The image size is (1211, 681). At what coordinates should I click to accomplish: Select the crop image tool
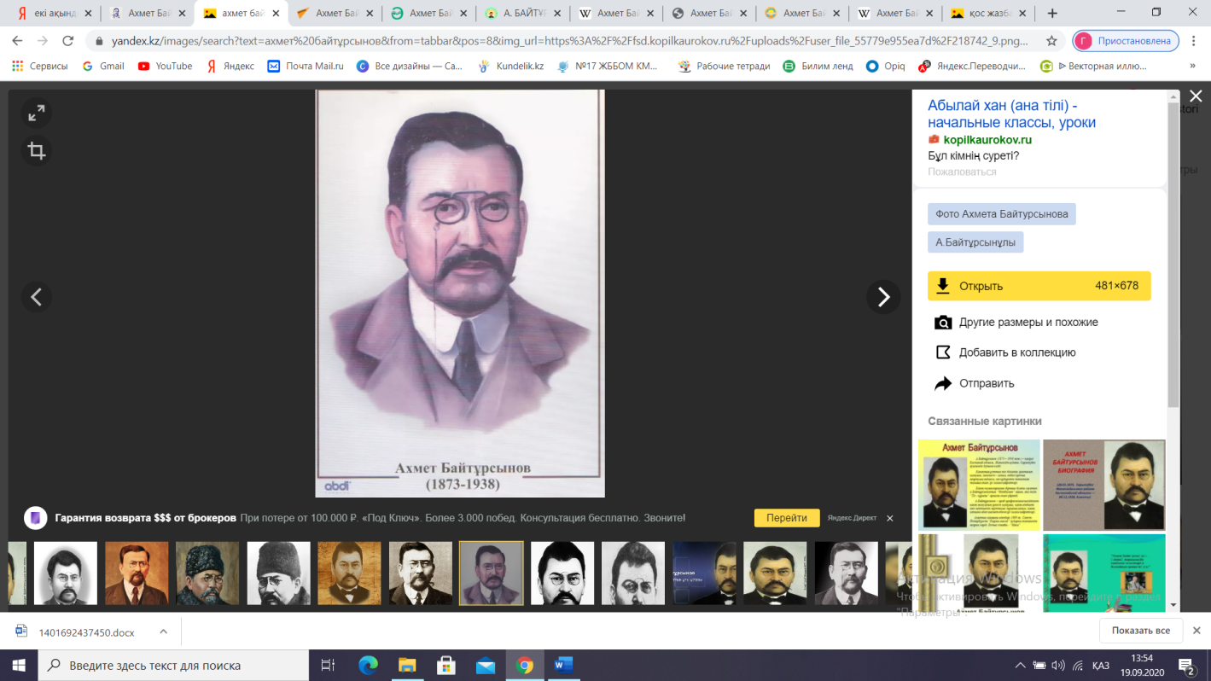point(36,151)
